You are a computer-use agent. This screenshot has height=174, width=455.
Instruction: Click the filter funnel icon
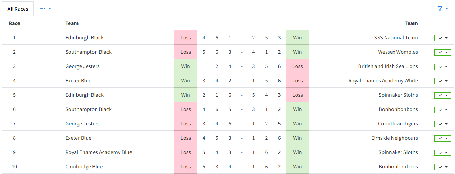440,9
